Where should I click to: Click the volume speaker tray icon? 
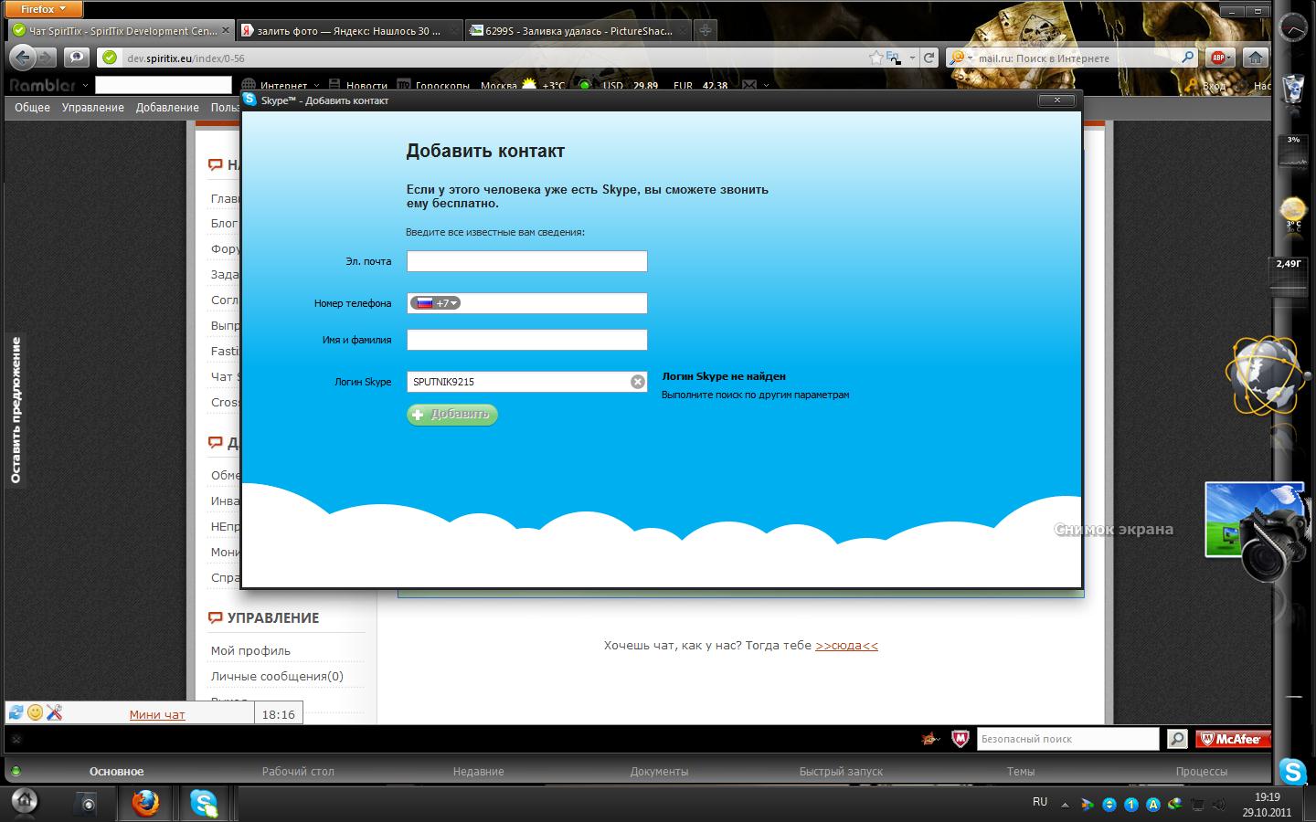tap(1219, 805)
